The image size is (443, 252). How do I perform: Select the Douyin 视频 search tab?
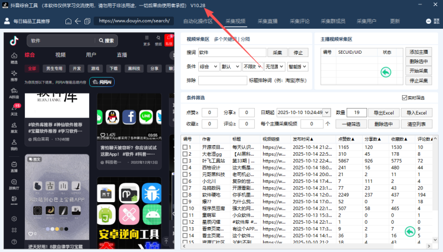pyautogui.click(x=60, y=55)
